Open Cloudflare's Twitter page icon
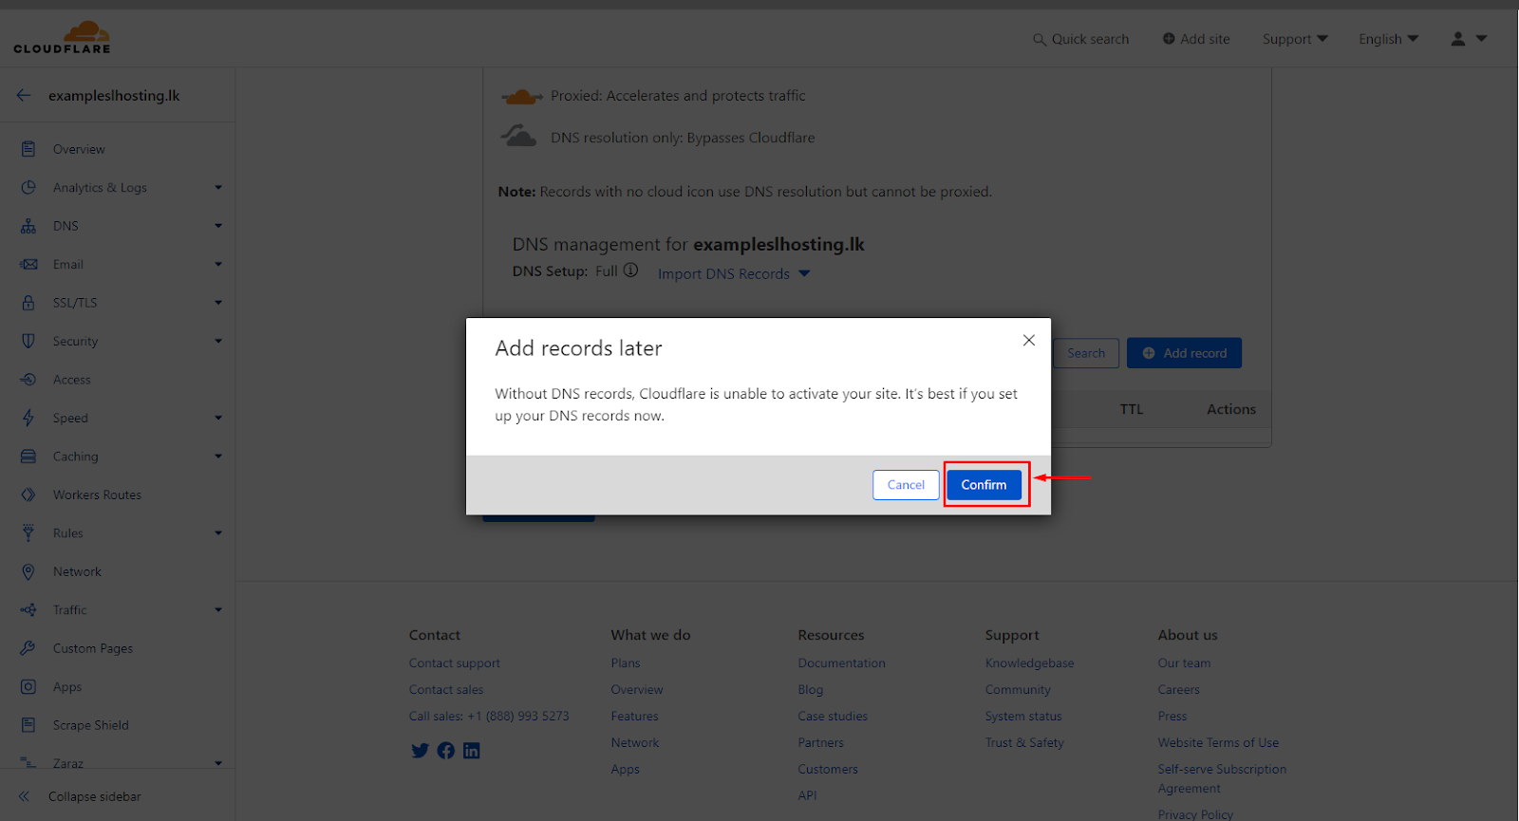The width and height of the screenshot is (1519, 821). [x=420, y=751]
